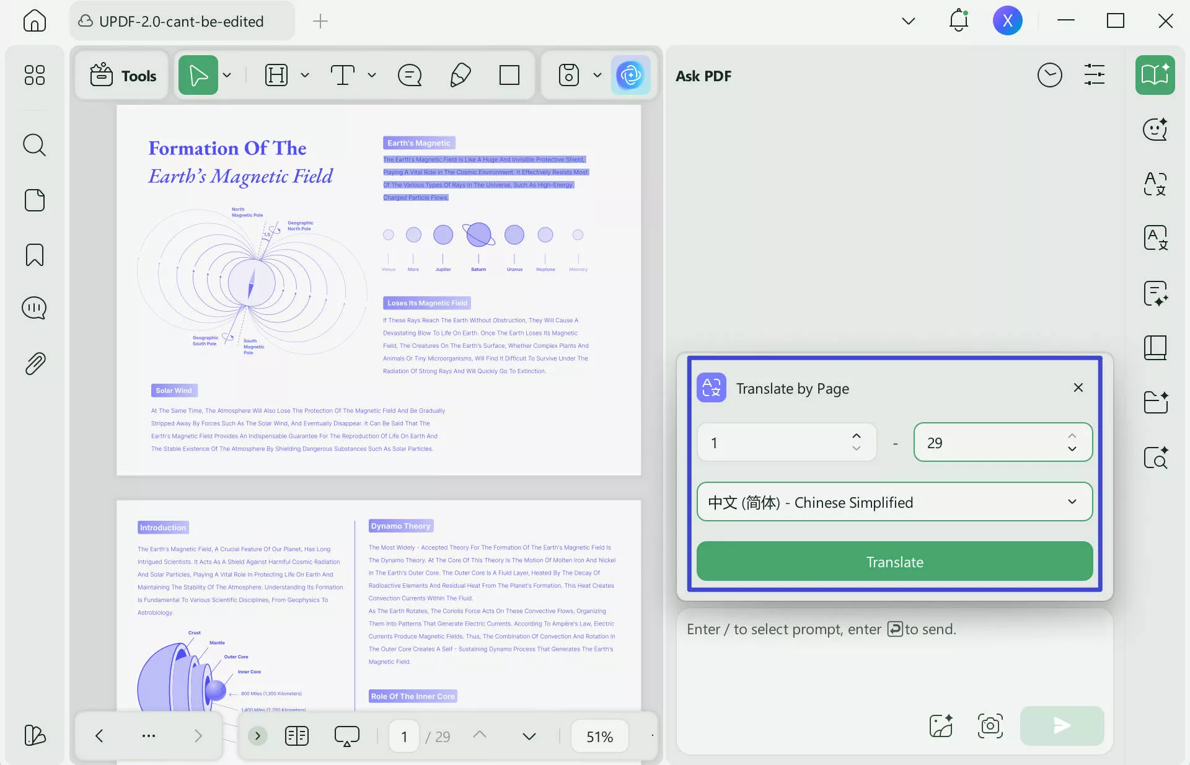Viewport: 1190px width, 765px height.
Task: Click the green Translate button
Action: coord(893,562)
